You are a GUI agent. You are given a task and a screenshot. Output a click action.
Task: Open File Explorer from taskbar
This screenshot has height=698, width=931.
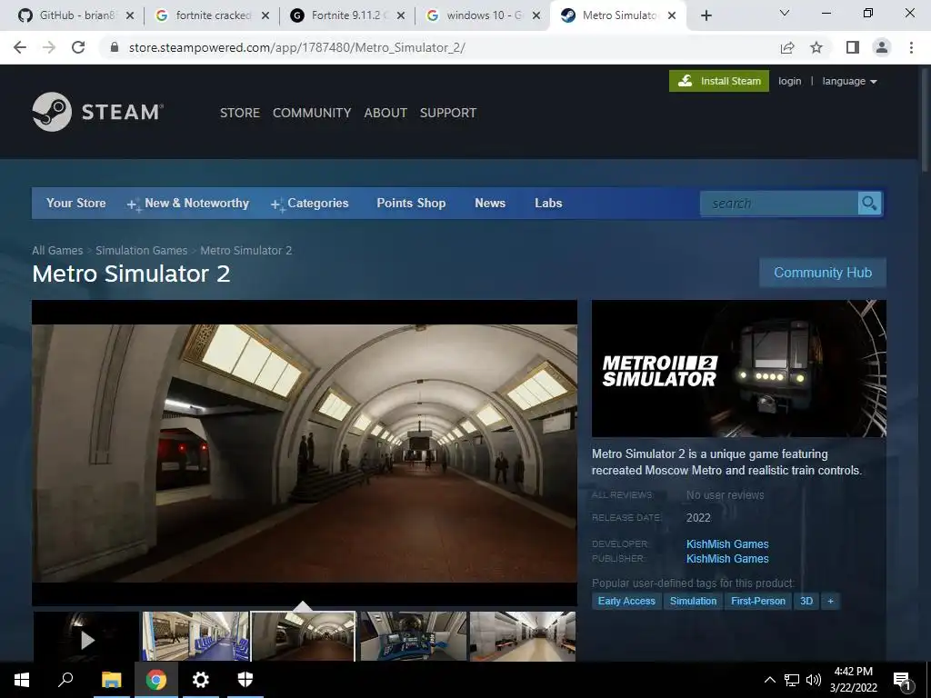pyautogui.click(x=111, y=680)
